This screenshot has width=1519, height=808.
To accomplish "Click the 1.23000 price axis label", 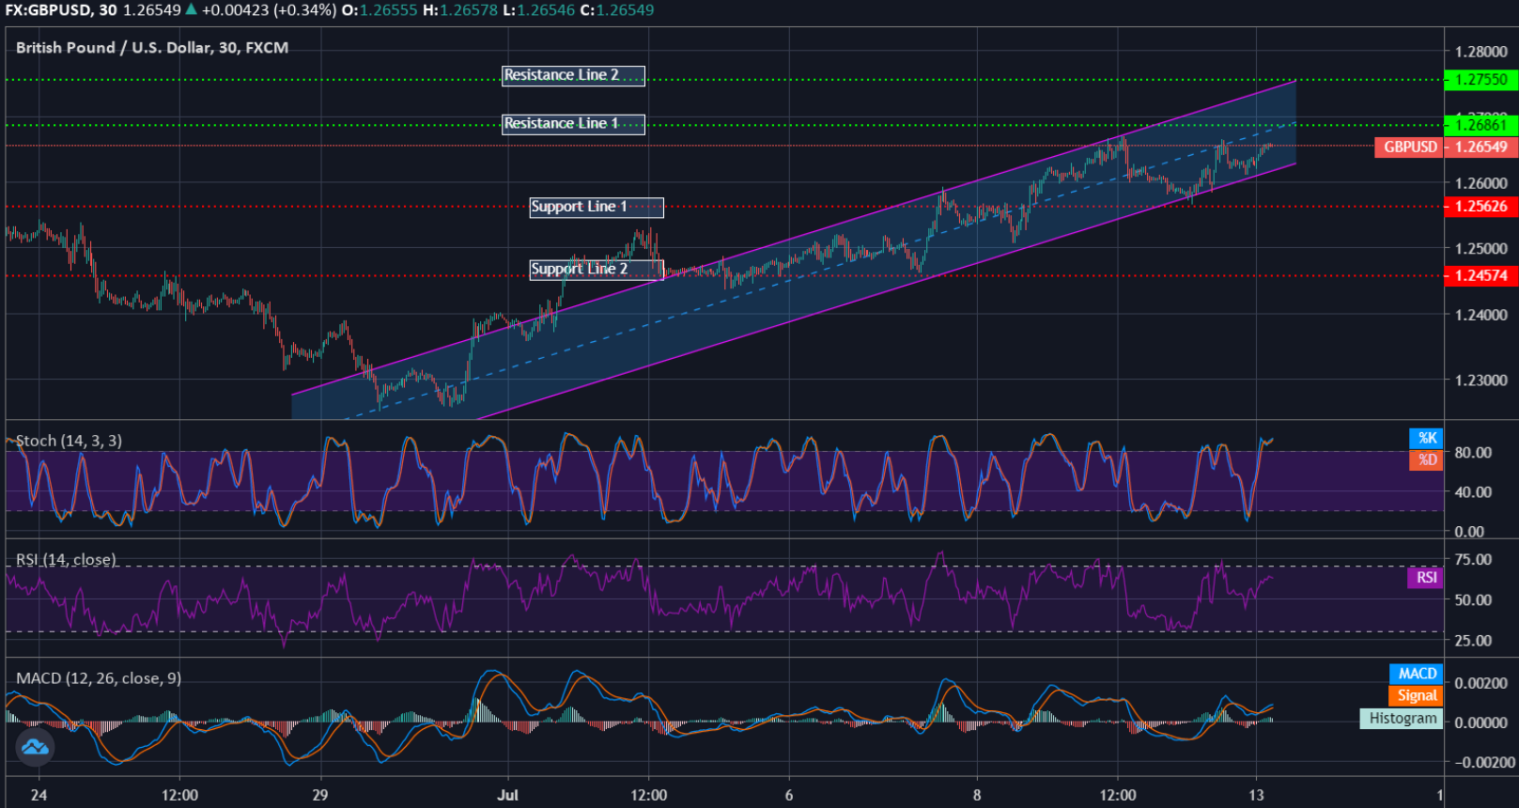I will 1480,381.
